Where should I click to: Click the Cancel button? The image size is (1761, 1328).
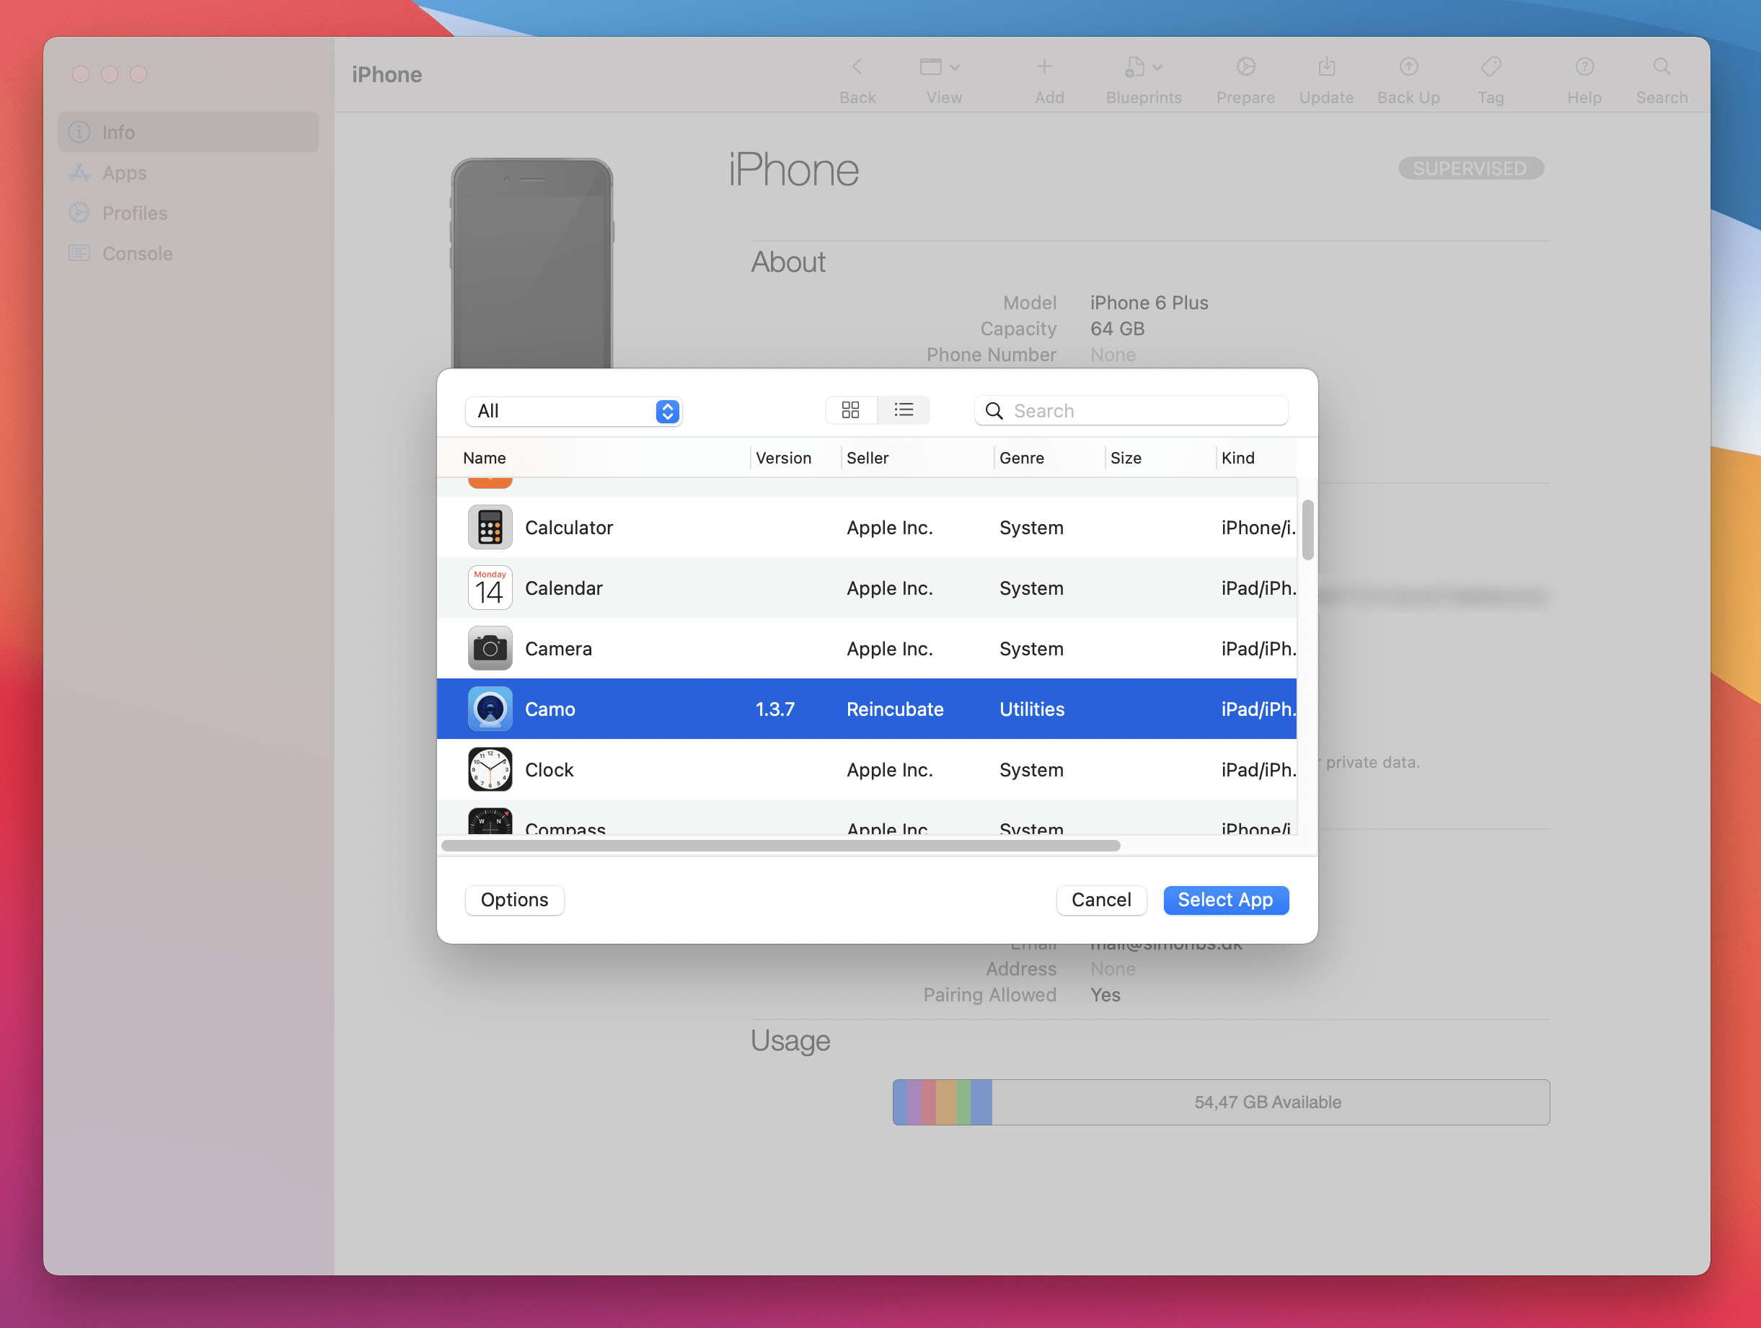(1101, 898)
